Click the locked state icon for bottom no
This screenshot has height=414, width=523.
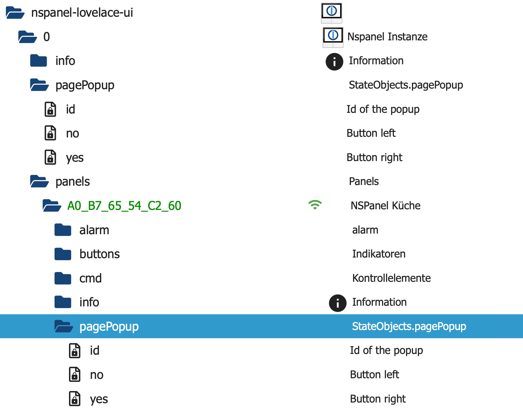(x=75, y=375)
